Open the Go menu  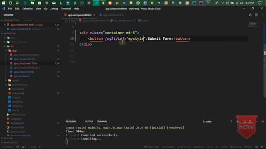46,9
